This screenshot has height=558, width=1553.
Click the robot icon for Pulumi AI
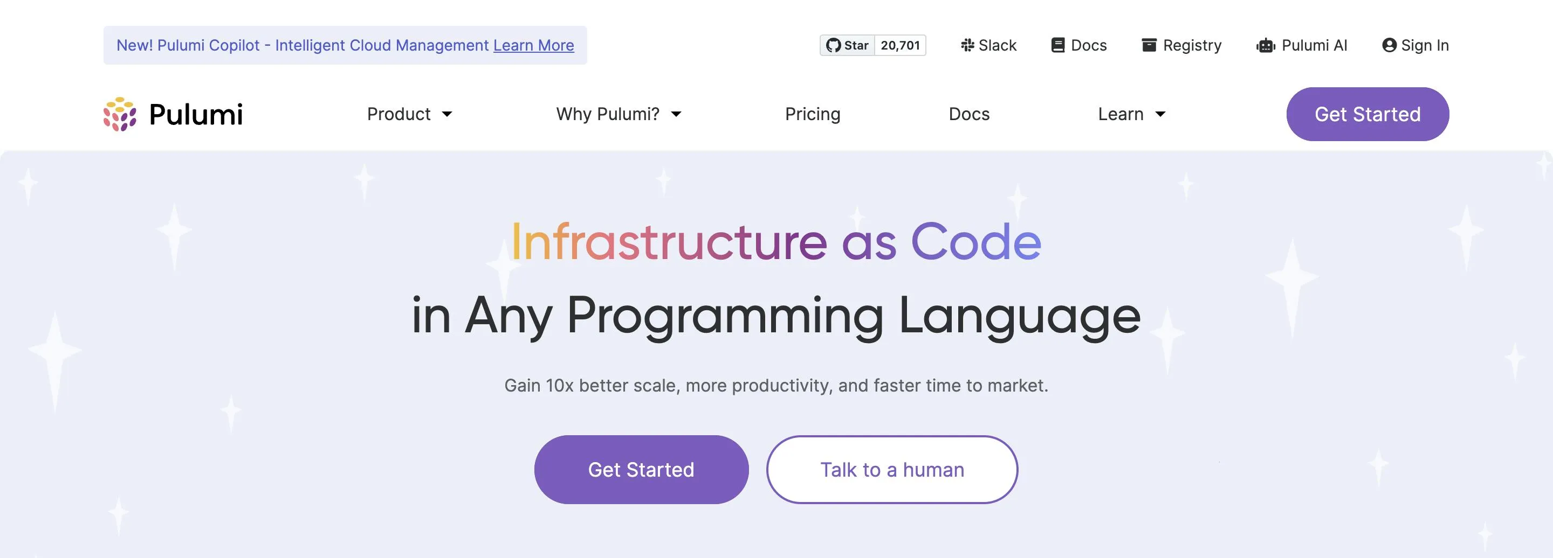click(x=1266, y=45)
